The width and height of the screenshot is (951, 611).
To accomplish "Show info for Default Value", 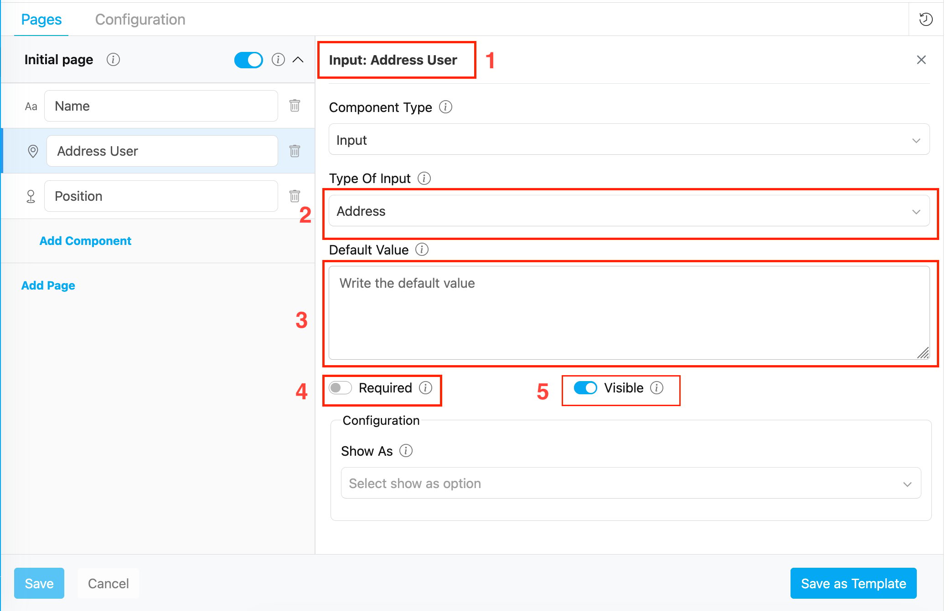I will (422, 249).
